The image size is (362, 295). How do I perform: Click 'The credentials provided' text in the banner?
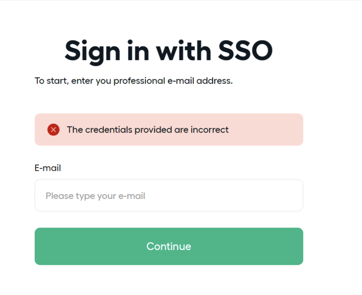click(x=119, y=130)
